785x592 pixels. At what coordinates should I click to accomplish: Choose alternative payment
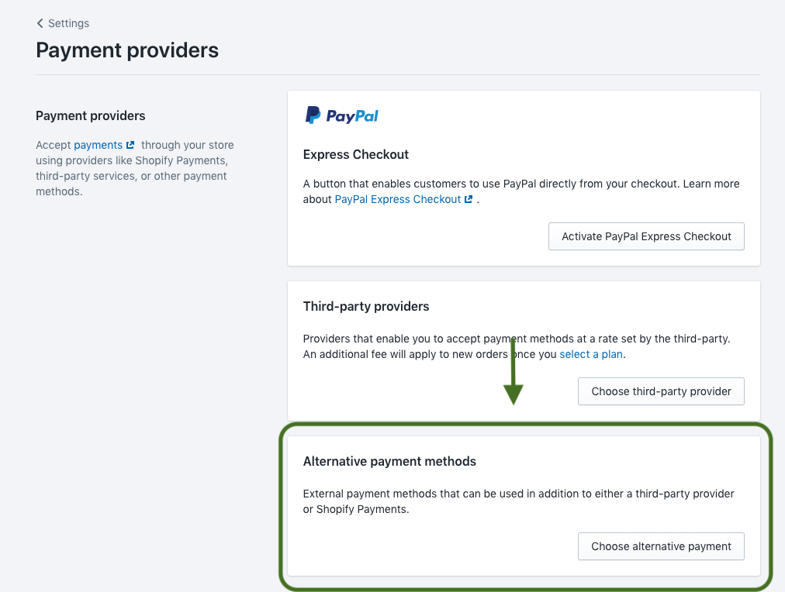coord(661,546)
